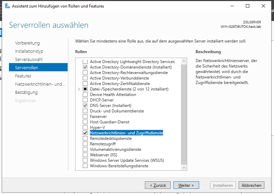The width and height of the screenshot is (274, 194).
Task: Uncheck Netzwerkrichtlinien- und Zugriffsdienste checkbox
Action: (85, 133)
